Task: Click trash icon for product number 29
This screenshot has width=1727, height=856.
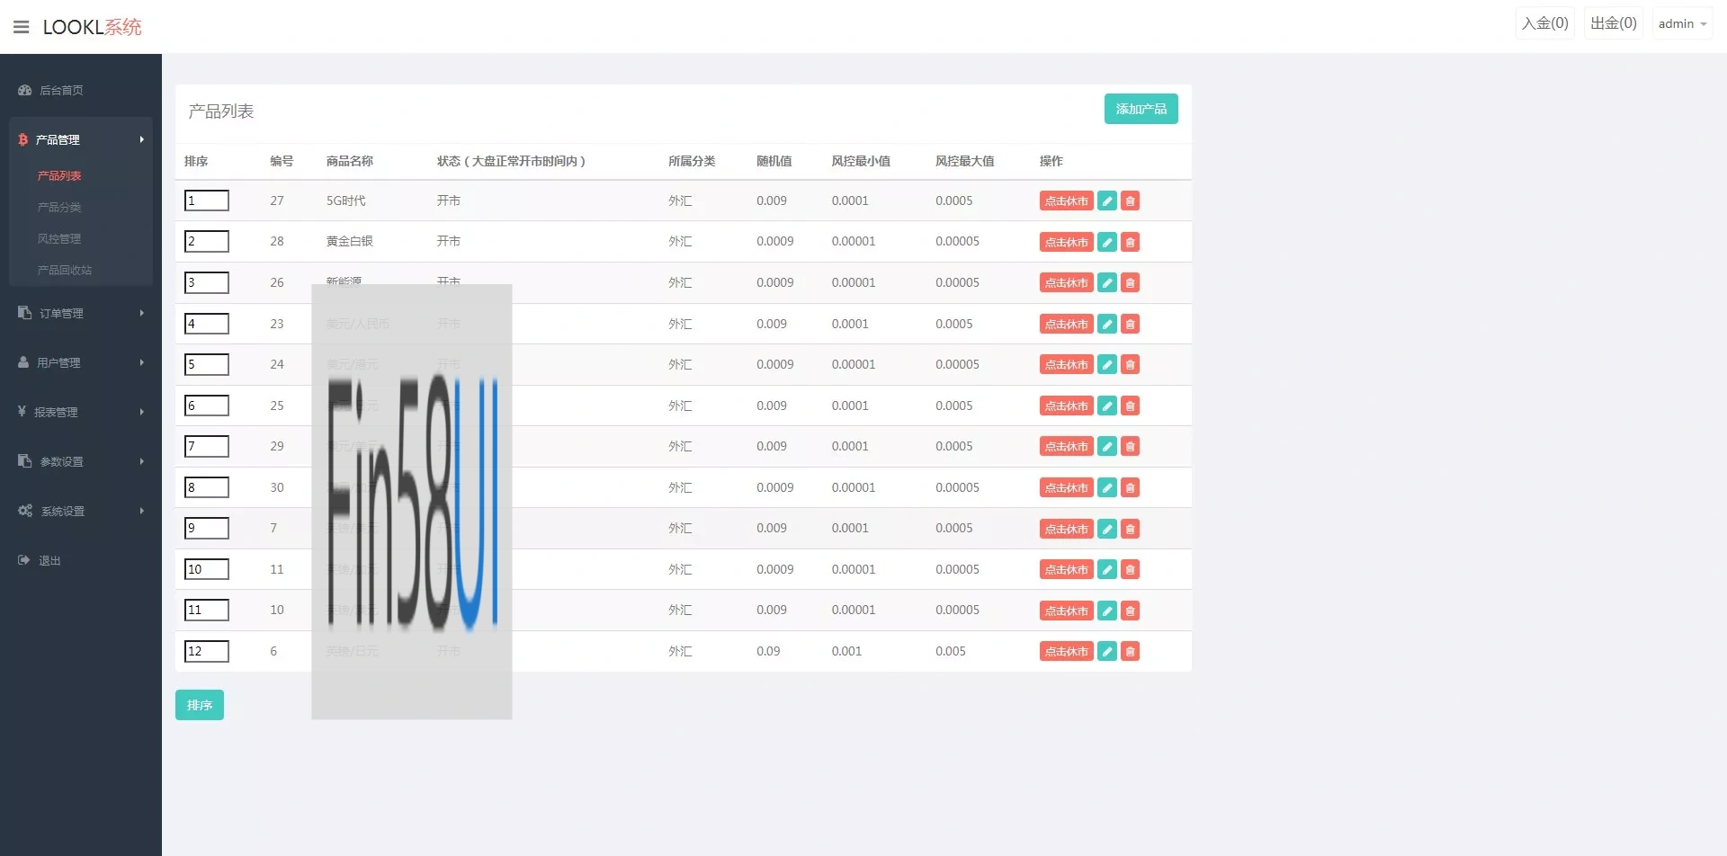Action: [x=1131, y=447]
